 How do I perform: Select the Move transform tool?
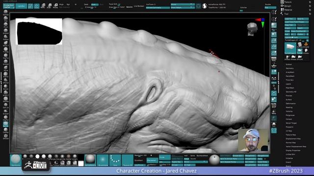[x=43, y=6]
